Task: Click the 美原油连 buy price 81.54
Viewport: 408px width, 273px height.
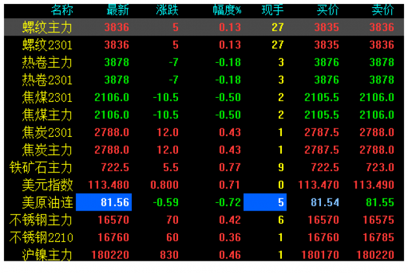Action: point(324,202)
